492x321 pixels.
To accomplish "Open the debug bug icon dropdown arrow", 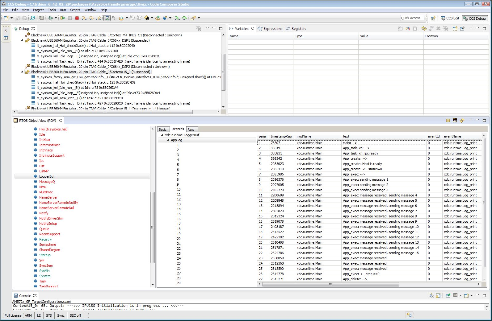I will tap(56, 18).
